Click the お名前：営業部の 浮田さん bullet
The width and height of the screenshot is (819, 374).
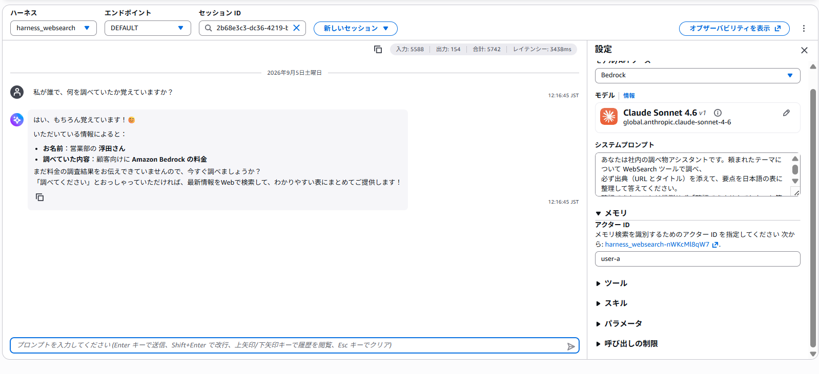[x=84, y=148]
